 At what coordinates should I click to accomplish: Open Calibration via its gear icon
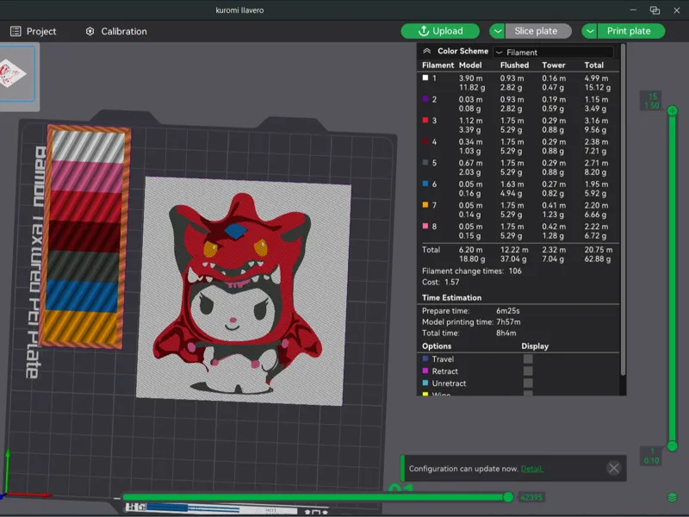(90, 31)
